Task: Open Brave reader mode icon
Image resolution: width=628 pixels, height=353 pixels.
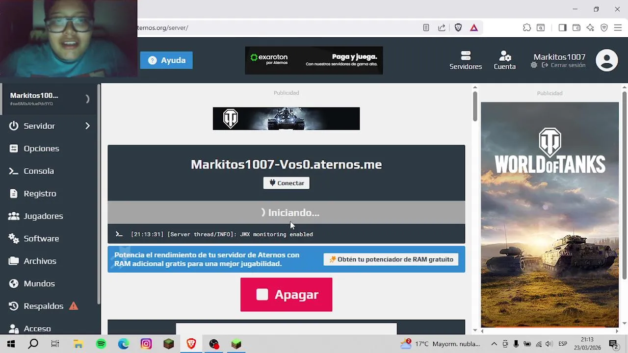Action: pos(426,28)
